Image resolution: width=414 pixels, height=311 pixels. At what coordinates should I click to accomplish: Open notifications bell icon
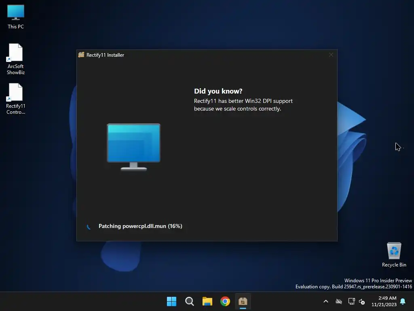tap(403, 301)
